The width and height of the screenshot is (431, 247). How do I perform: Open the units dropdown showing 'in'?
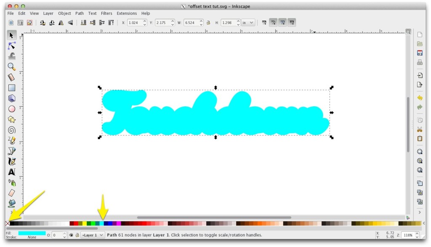tap(246, 22)
